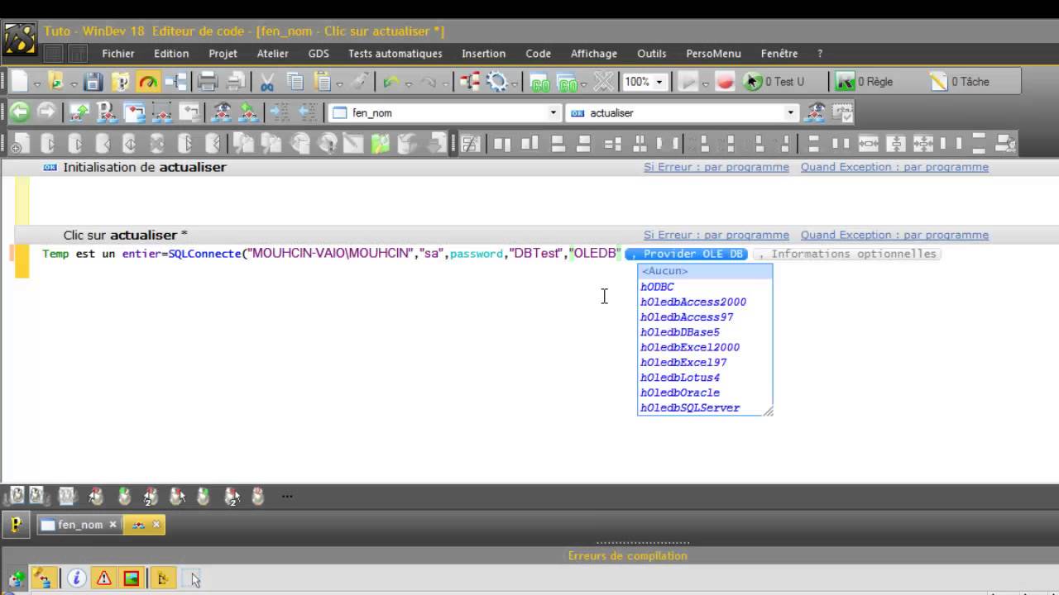Open dropdown arrow next to Paste icon
The image size is (1059, 595).
click(339, 83)
